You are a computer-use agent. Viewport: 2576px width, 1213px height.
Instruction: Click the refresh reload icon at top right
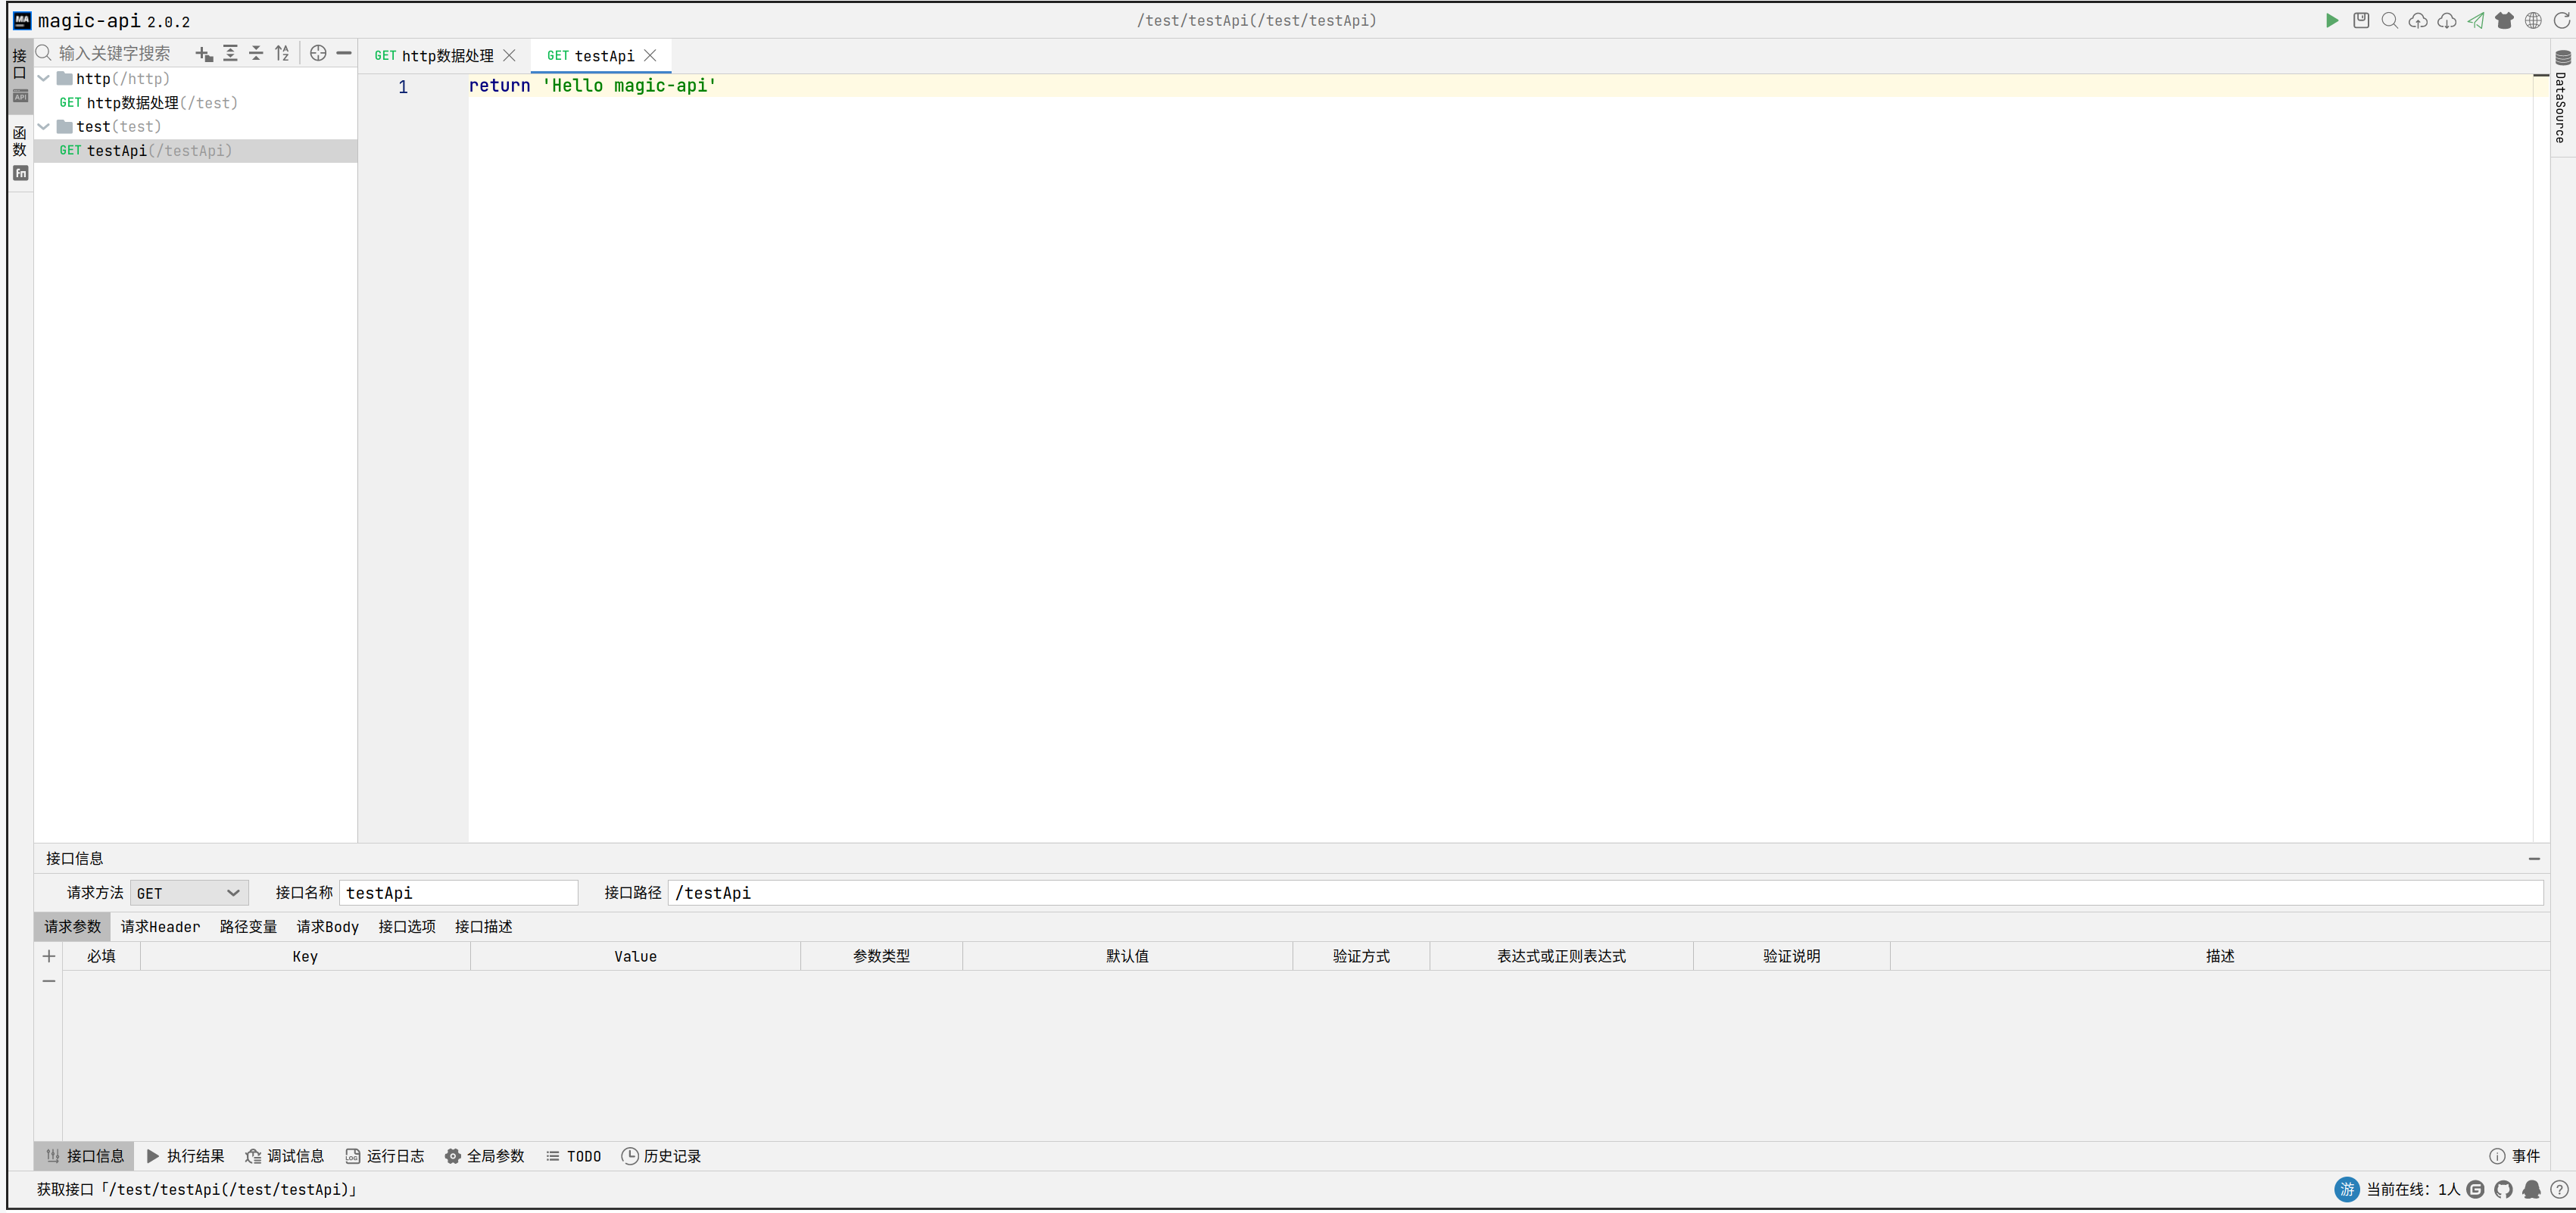[x=2562, y=20]
